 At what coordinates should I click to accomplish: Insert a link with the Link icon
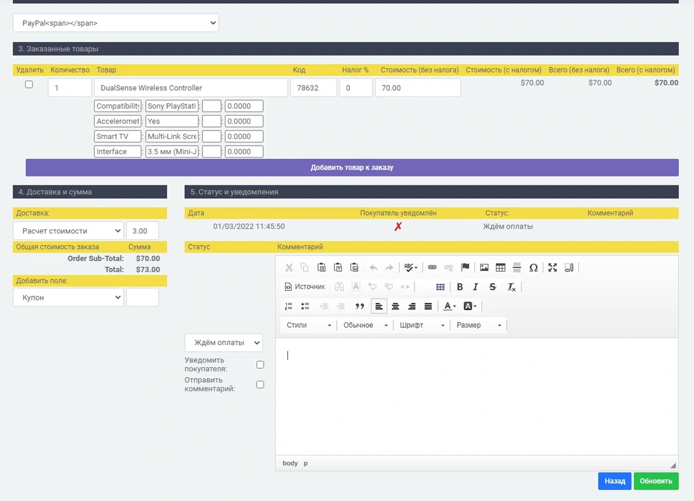click(x=432, y=267)
